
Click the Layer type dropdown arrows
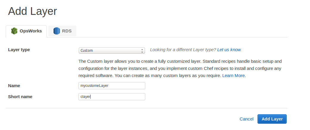[142, 51]
